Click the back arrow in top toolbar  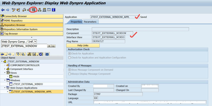click(x=3, y=10)
